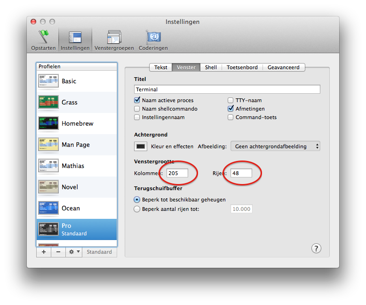Switch to the Tekst tab
The height and width of the screenshot is (305, 366).
point(160,67)
